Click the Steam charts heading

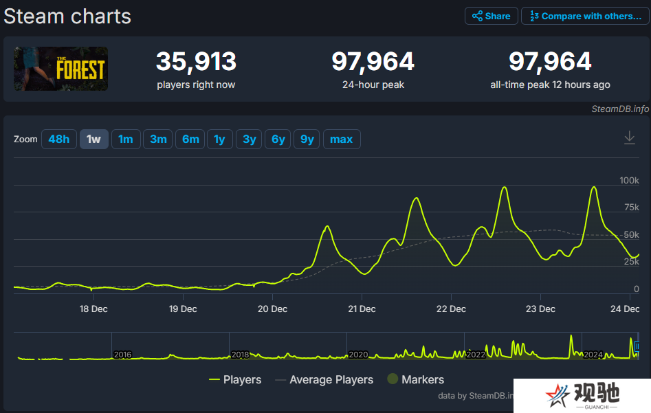pyautogui.click(x=67, y=16)
